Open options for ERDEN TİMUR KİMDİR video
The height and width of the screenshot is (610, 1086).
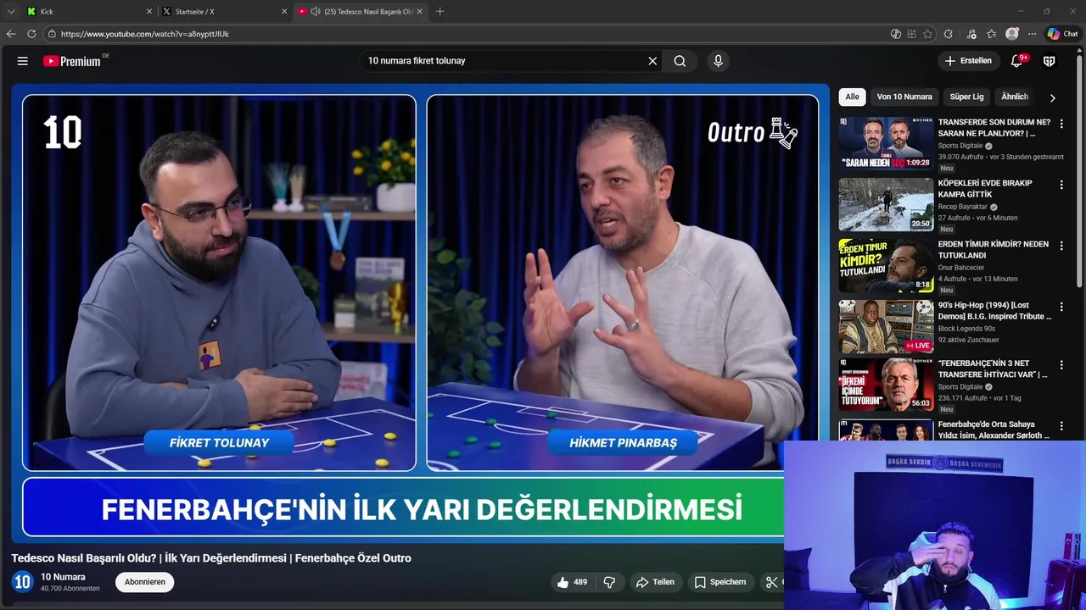tap(1061, 246)
